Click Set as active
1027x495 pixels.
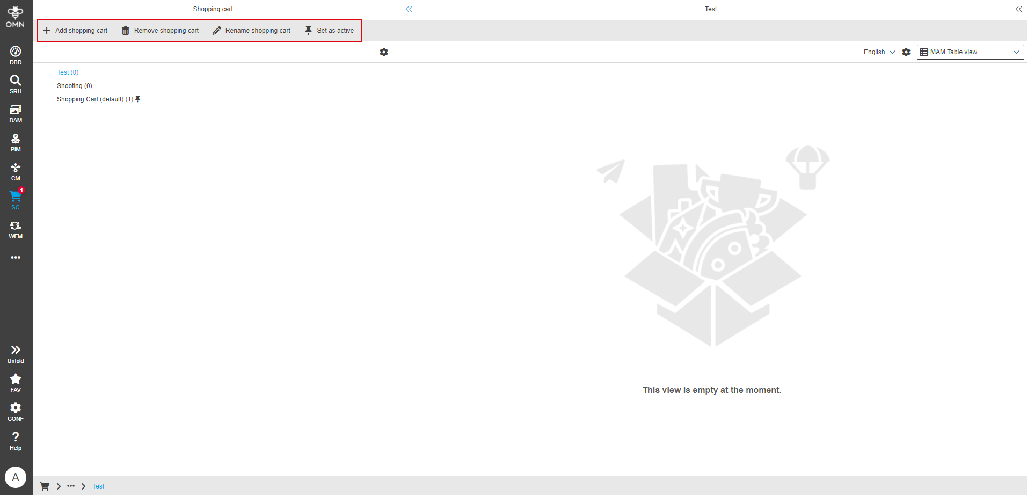pos(329,31)
